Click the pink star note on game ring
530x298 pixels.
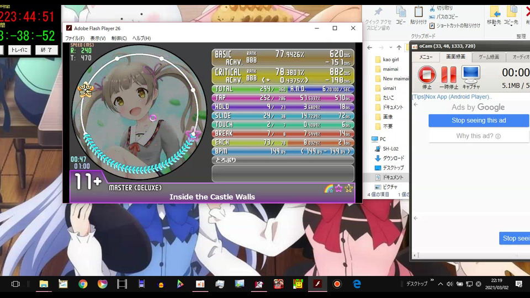pos(193,134)
